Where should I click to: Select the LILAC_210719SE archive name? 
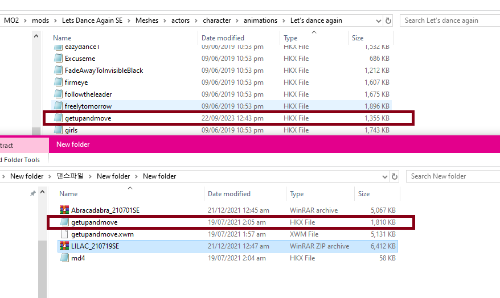click(x=95, y=246)
